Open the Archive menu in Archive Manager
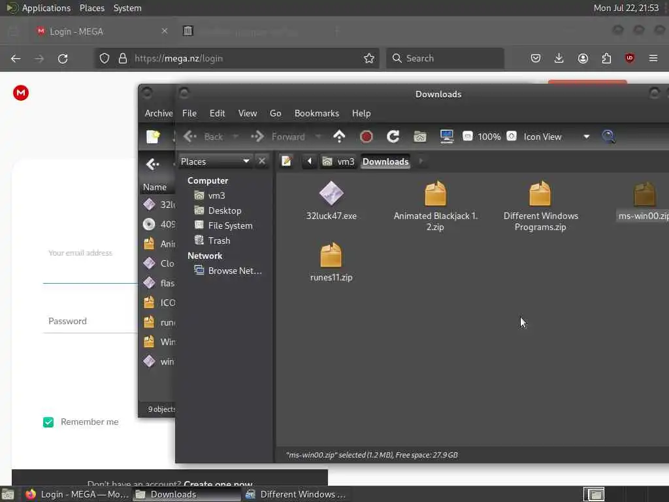Image resolution: width=669 pixels, height=502 pixels. (158, 113)
